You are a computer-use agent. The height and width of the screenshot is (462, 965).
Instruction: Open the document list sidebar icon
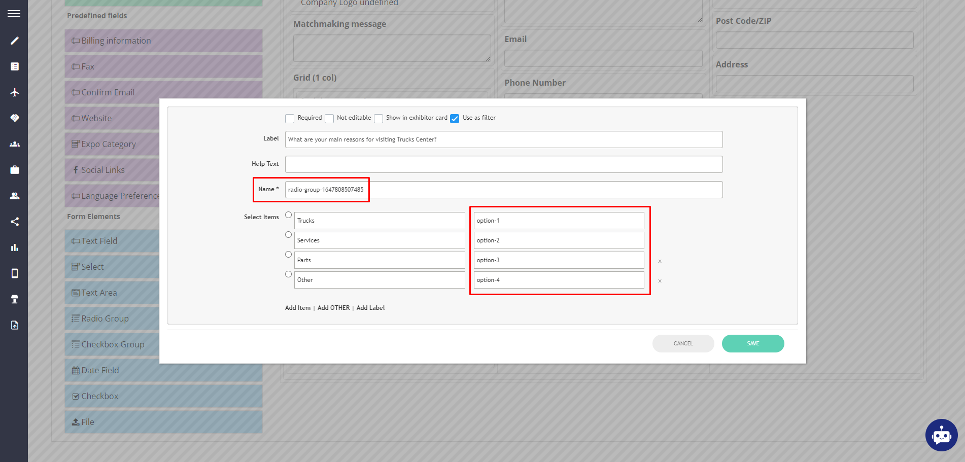14,66
